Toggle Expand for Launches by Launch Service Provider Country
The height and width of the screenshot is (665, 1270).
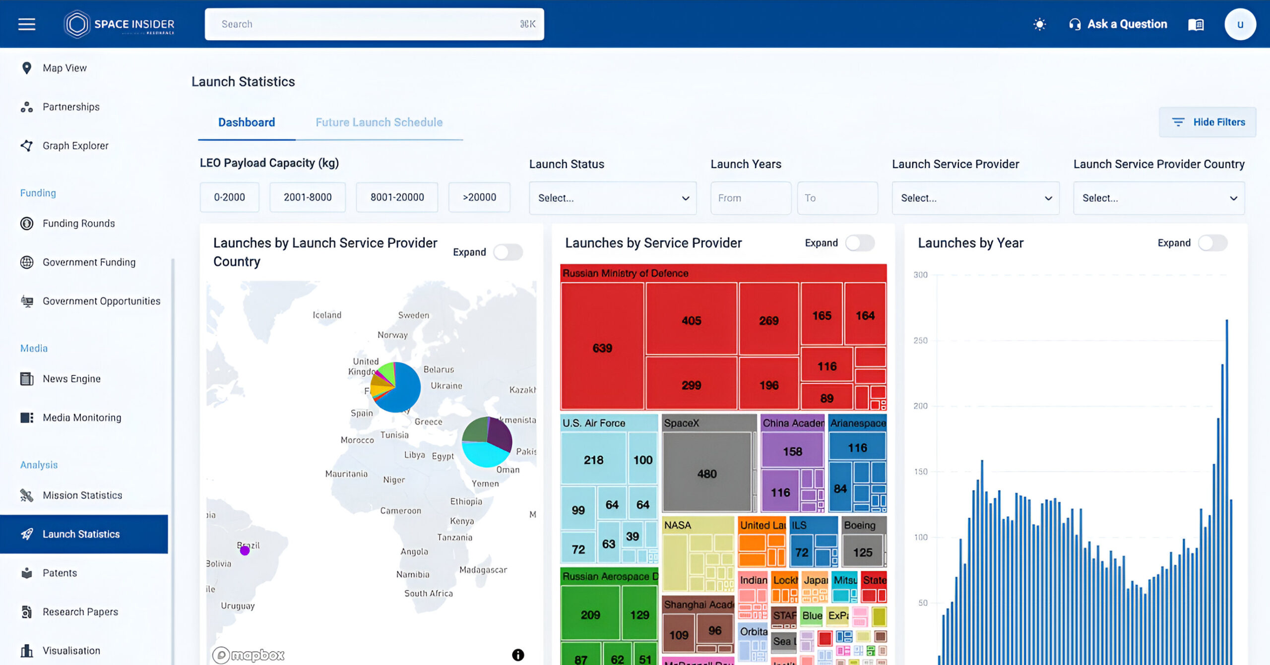508,252
